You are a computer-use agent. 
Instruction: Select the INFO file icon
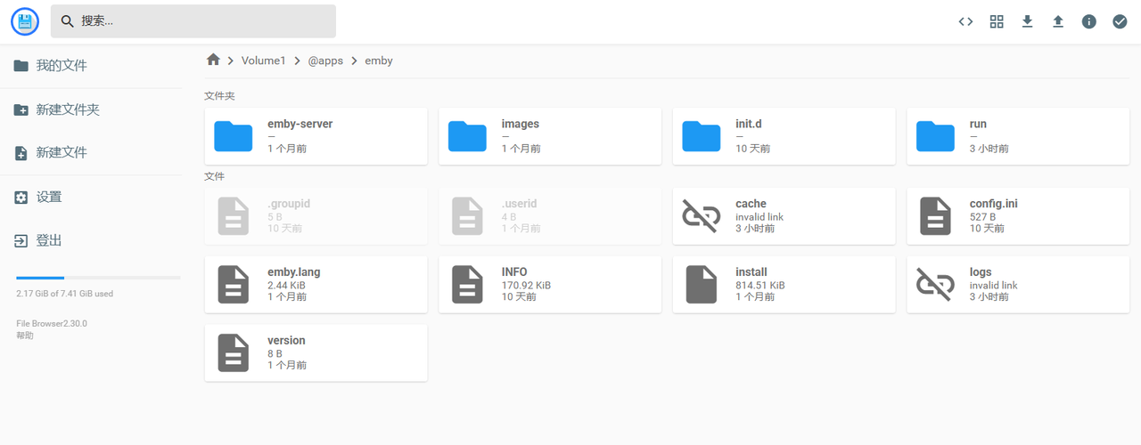coord(467,285)
